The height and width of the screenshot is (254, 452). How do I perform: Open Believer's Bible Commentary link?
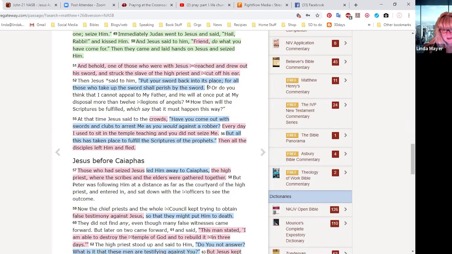coord(300,65)
